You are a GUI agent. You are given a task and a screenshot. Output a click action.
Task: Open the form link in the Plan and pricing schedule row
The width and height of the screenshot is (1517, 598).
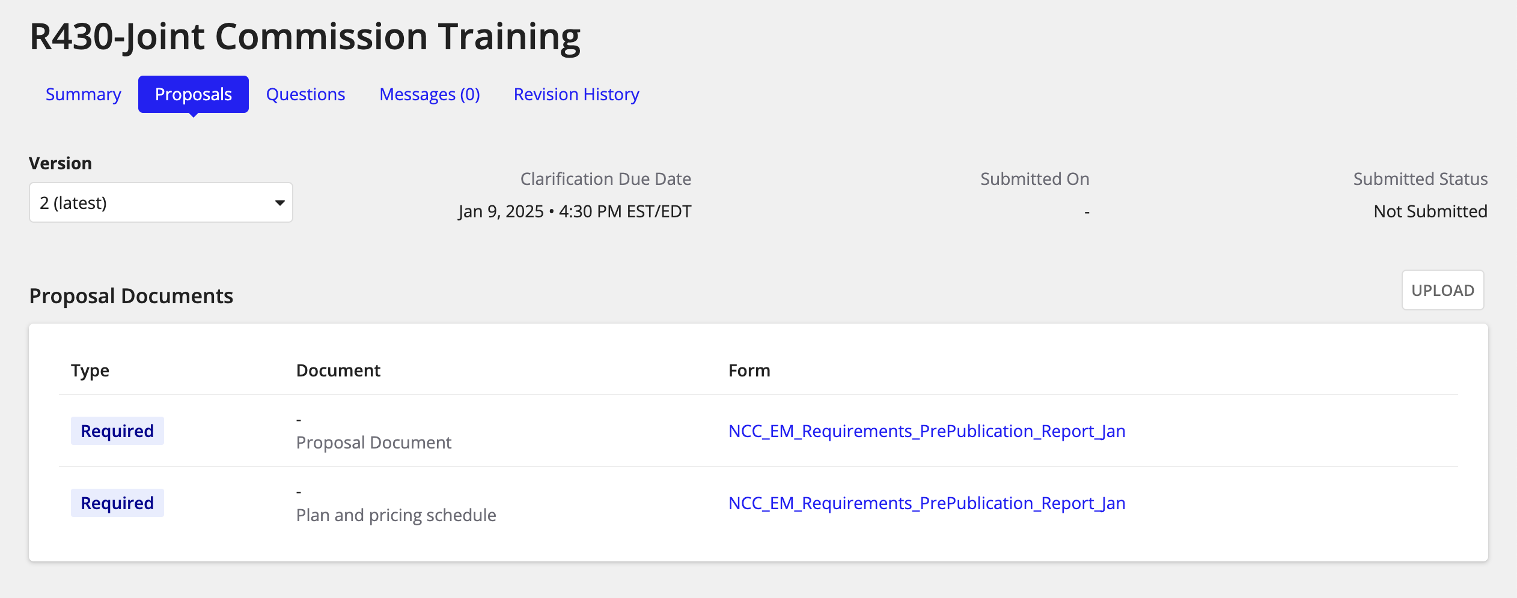(926, 503)
